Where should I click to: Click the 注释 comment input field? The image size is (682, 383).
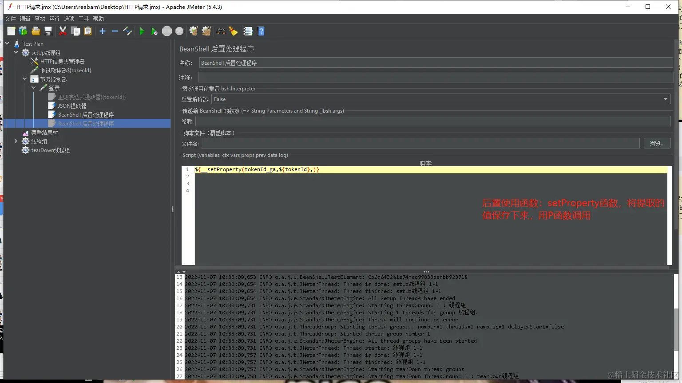(x=436, y=78)
